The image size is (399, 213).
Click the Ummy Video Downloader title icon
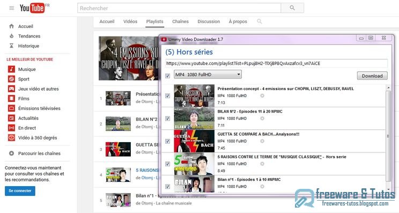[x=164, y=40]
